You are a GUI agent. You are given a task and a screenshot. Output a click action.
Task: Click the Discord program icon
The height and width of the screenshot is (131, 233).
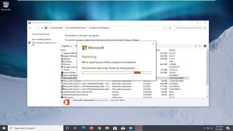[62, 64]
